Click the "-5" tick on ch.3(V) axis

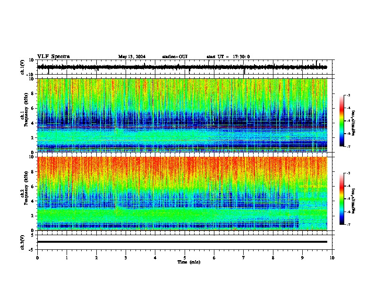[x=32, y=250]
